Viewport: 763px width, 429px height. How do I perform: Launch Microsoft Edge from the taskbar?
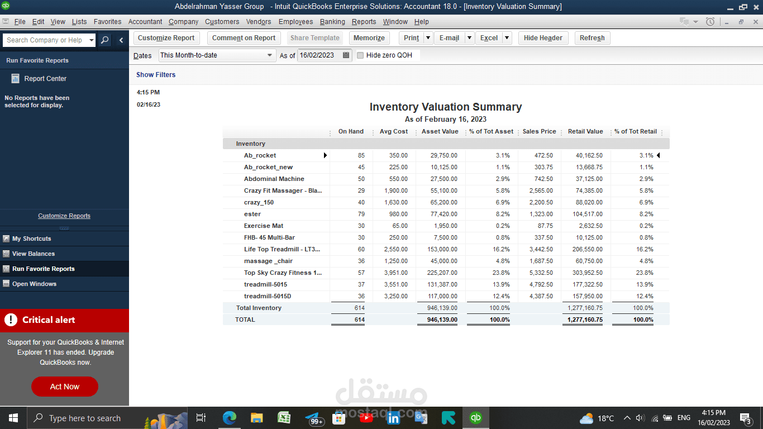[x=230, y=418]
